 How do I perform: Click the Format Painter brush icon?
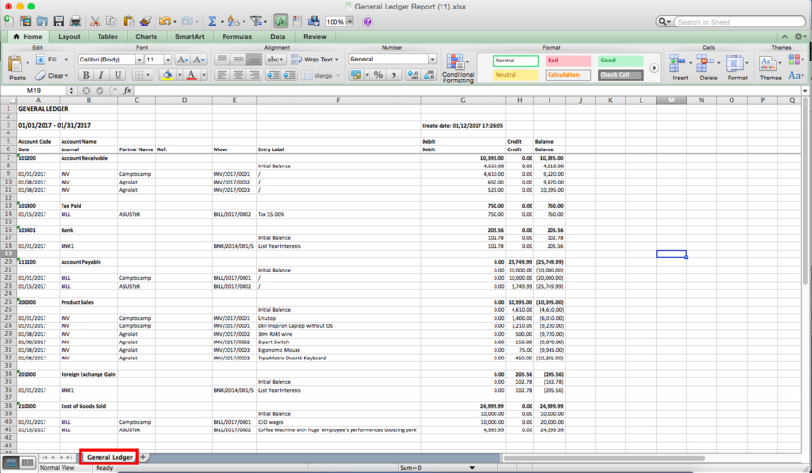point(146,21)
